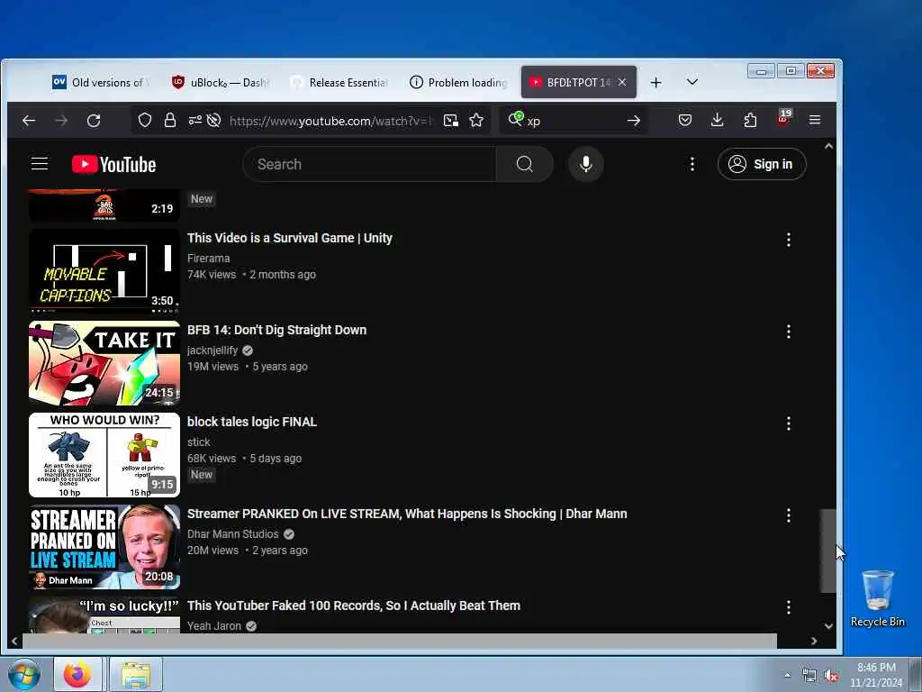Open the tracking protection shield icon

pos(145,121)
